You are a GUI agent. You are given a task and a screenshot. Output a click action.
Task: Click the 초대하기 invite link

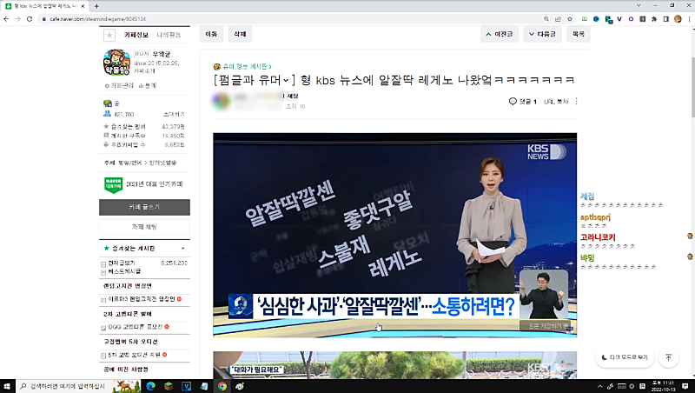(174, 115)
